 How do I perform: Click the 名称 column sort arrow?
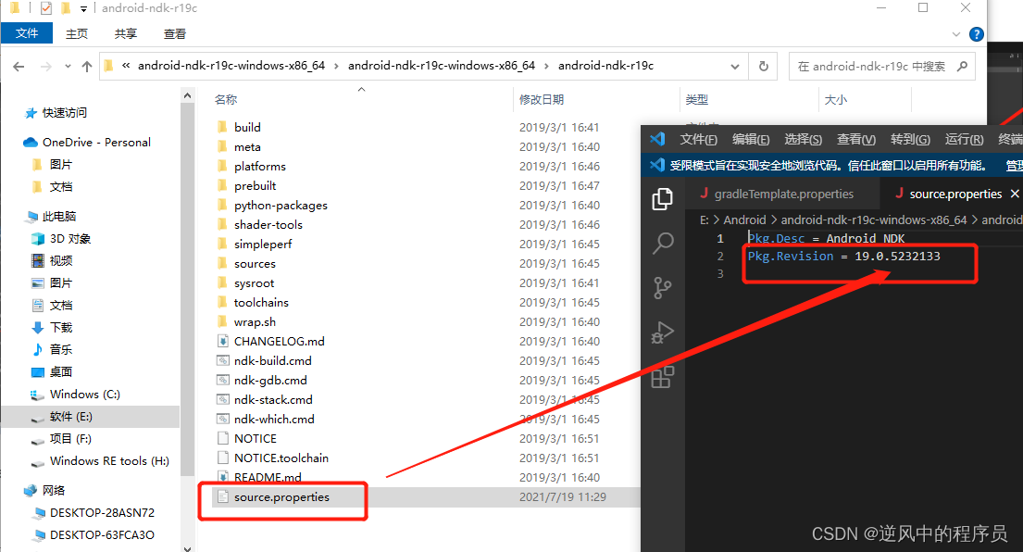pos(361,90)
